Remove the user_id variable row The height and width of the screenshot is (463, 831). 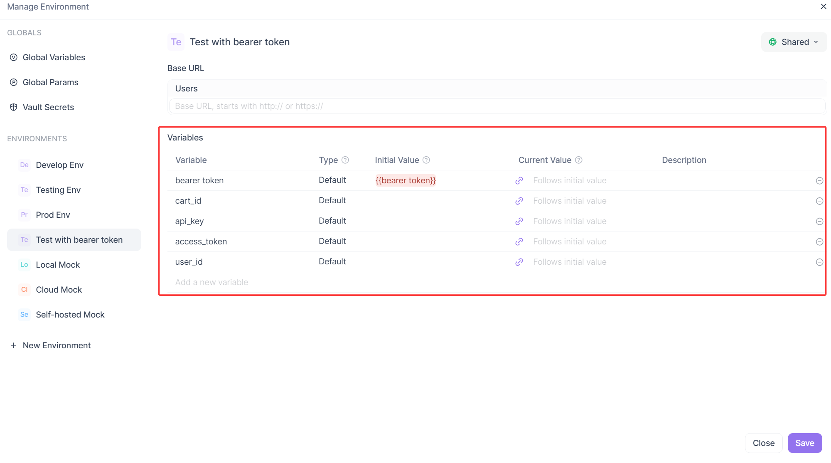coord(819,262)
